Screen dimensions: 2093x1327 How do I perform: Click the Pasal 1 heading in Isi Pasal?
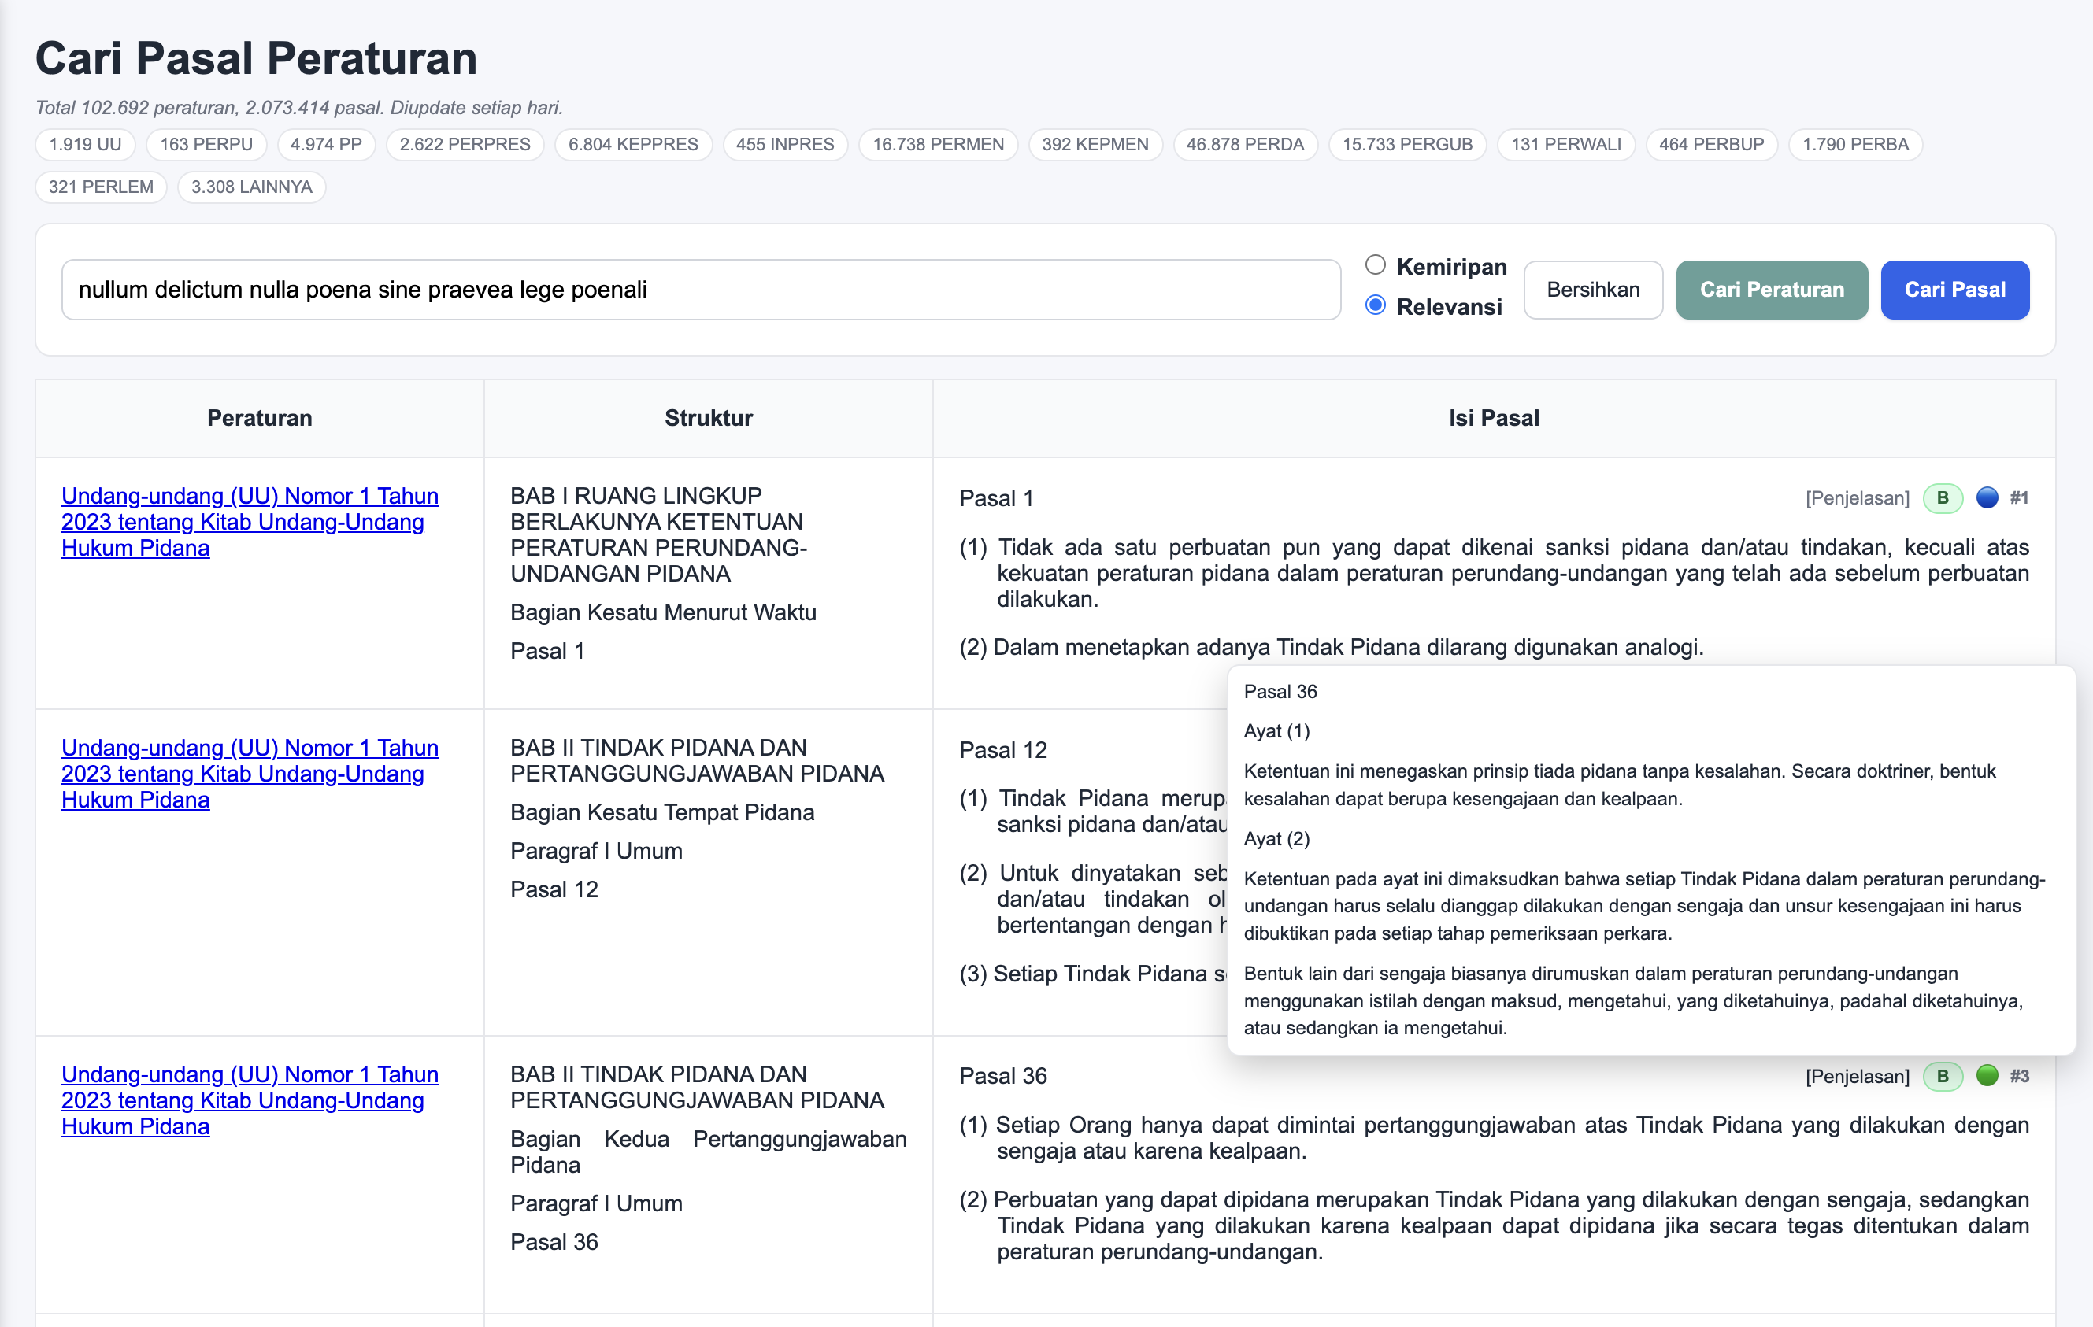coord(996,498)
